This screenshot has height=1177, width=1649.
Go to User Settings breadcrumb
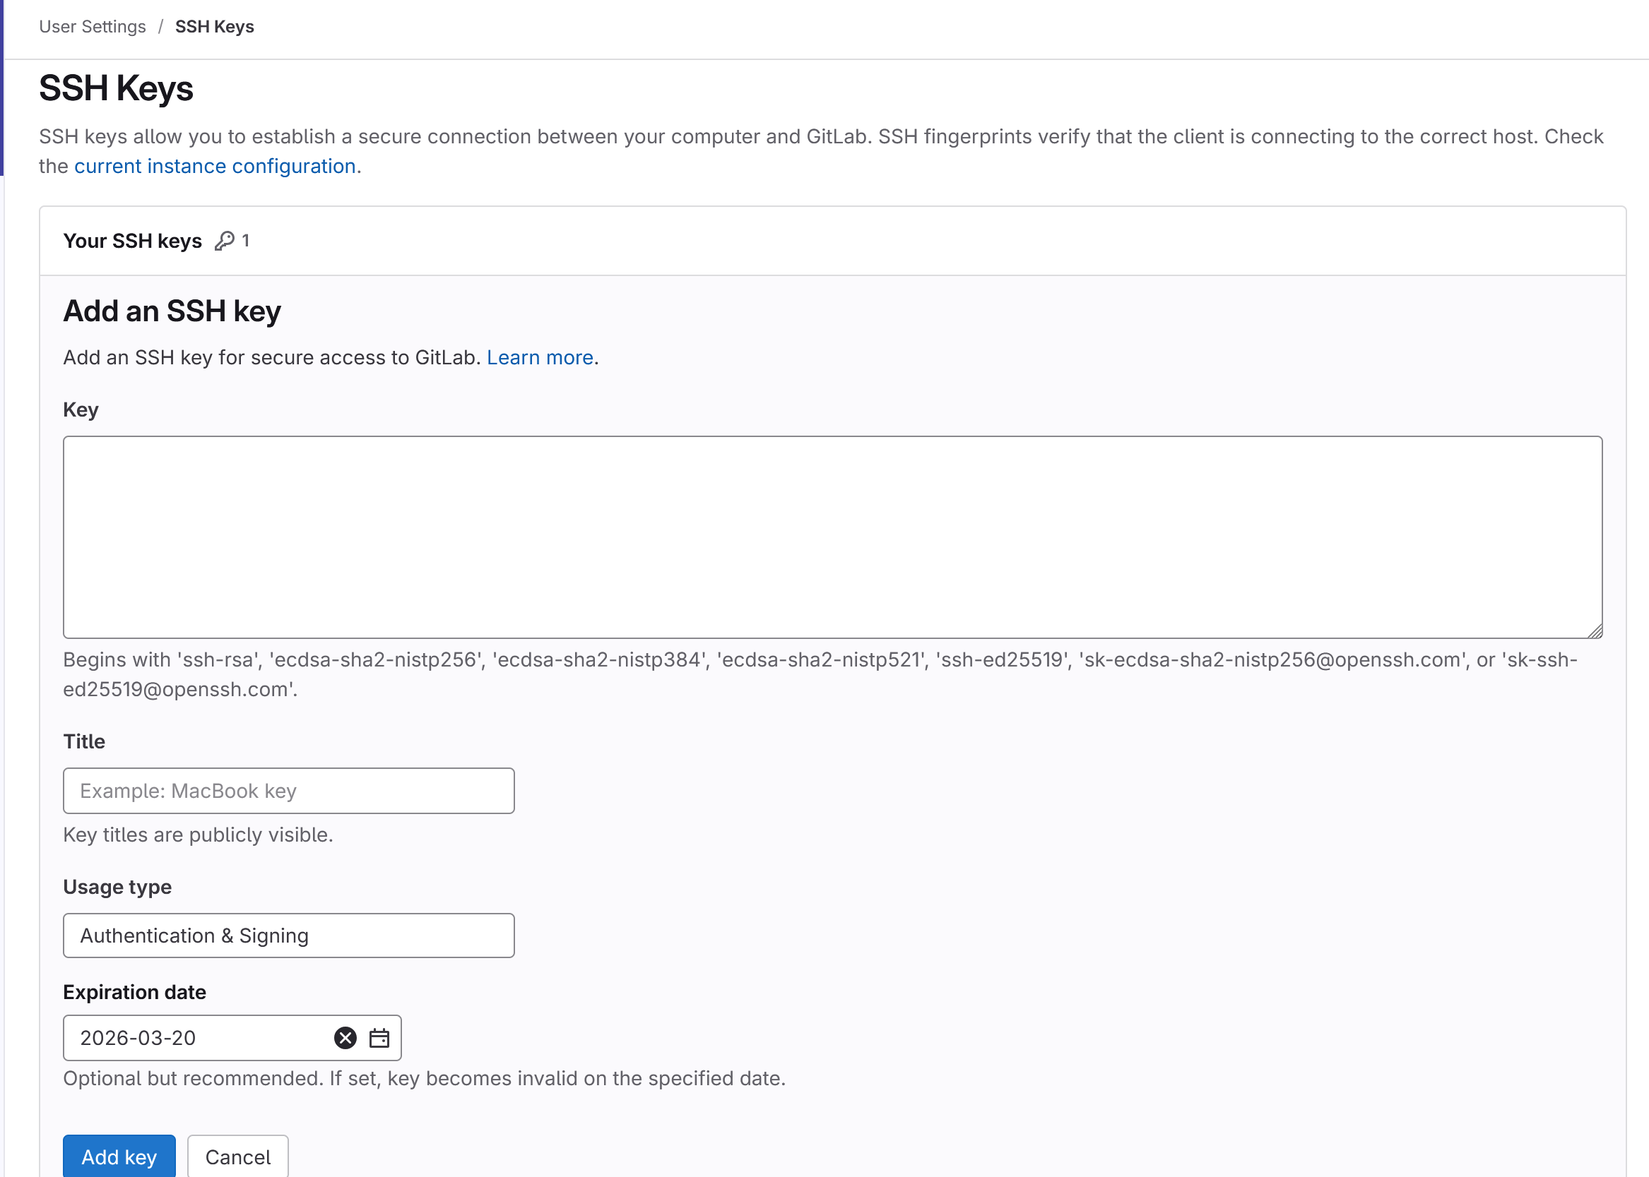pyautogui.click(x=92, y=27)
